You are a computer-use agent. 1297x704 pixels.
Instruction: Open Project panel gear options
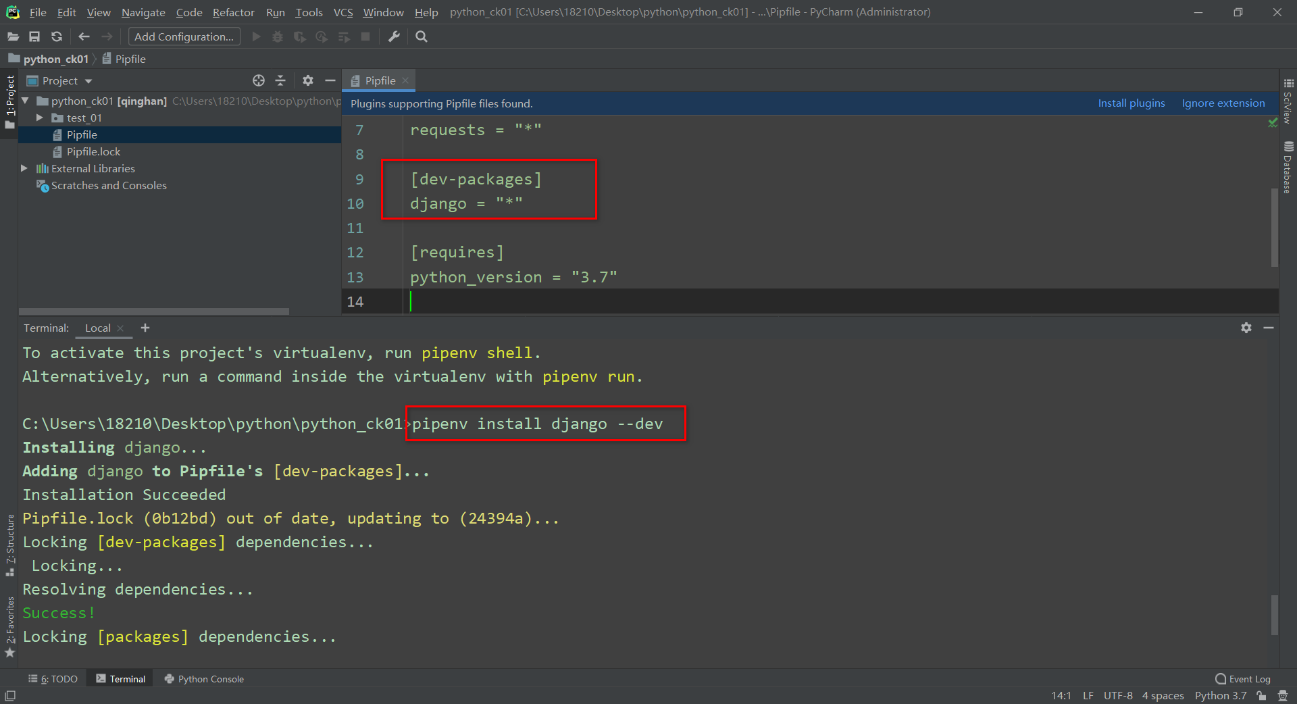click(x=308, y=80)
